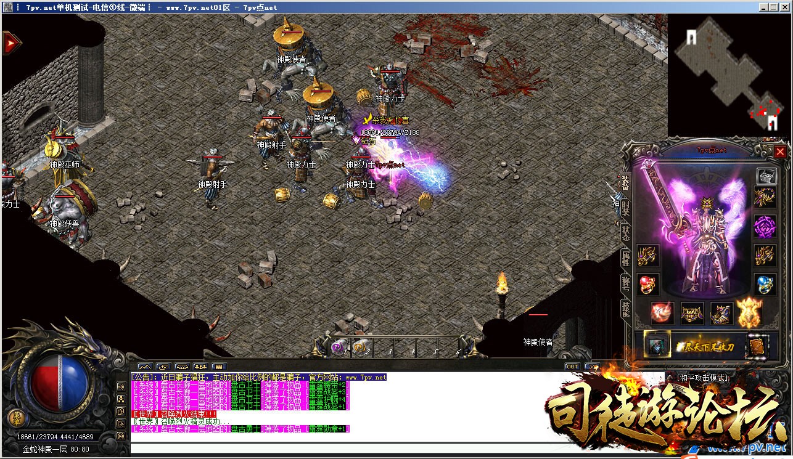Click the OUT button
This screenshot has width=793, height=459.
572,367
